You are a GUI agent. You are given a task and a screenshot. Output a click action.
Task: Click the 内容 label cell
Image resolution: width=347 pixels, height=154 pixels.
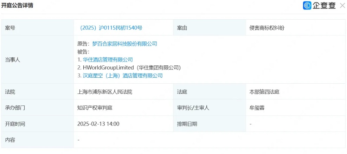pos(37,140)
